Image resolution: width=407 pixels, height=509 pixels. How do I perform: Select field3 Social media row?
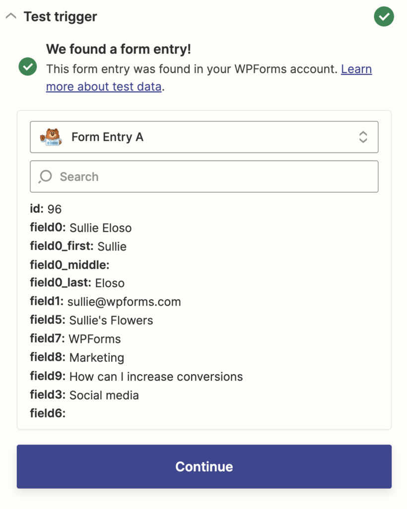click(x=84, y=395)
